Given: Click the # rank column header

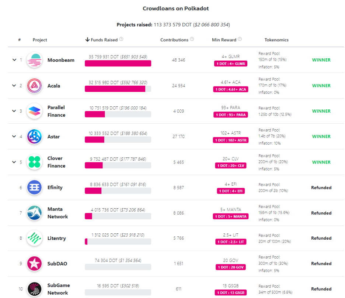Looking at the screenshot, I should 20,40.
